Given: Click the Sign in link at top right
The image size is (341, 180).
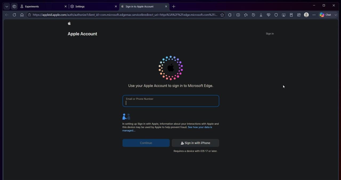Looking at the screenshot, I should coord(270,34).
